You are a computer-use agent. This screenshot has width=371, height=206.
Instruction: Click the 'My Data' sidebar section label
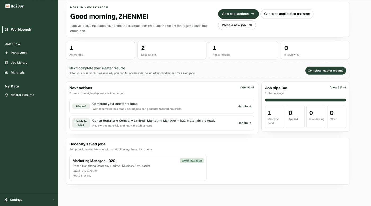click(x=12, y=86)
